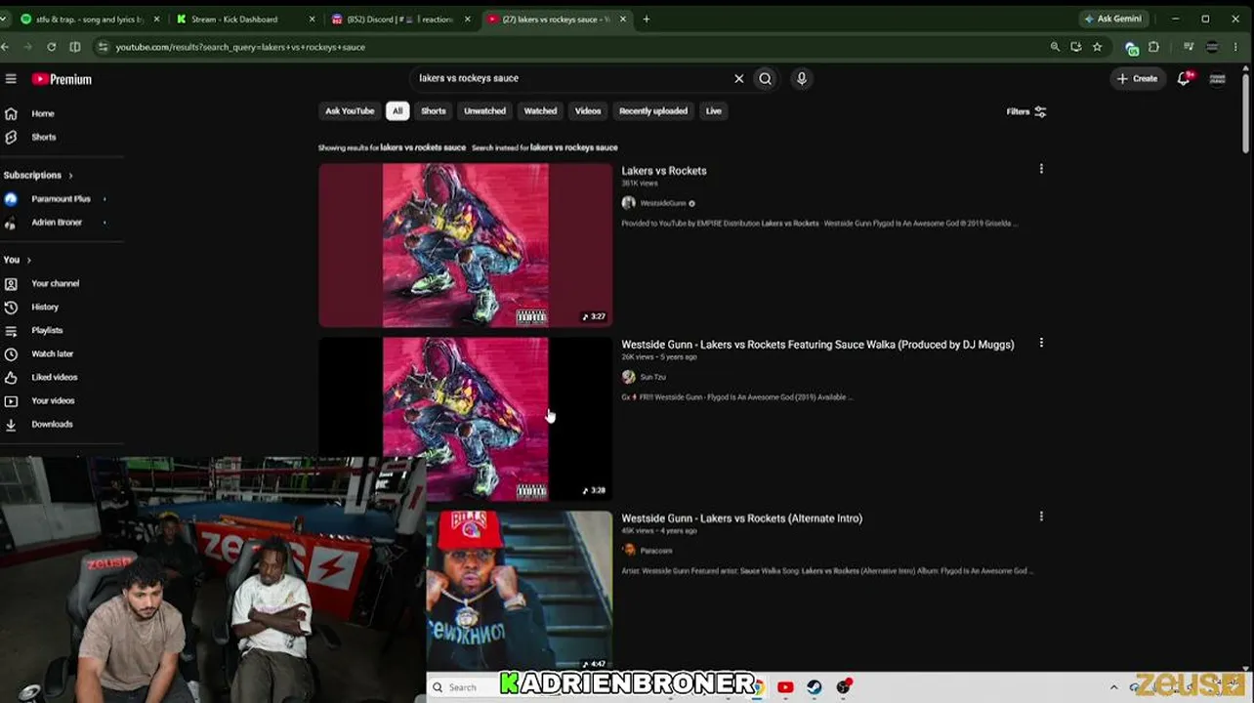1254x703 pixels.
Task: Go back using the browser arrow
Action: click(6, 47)
